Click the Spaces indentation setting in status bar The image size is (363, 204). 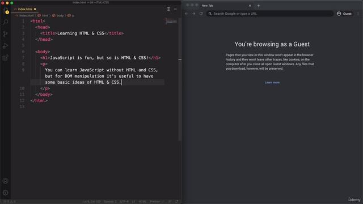[x=110, y=202]
